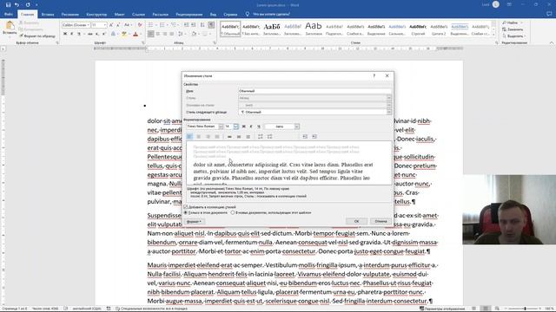Select center alignment in the style dialog

click(199, 137)
